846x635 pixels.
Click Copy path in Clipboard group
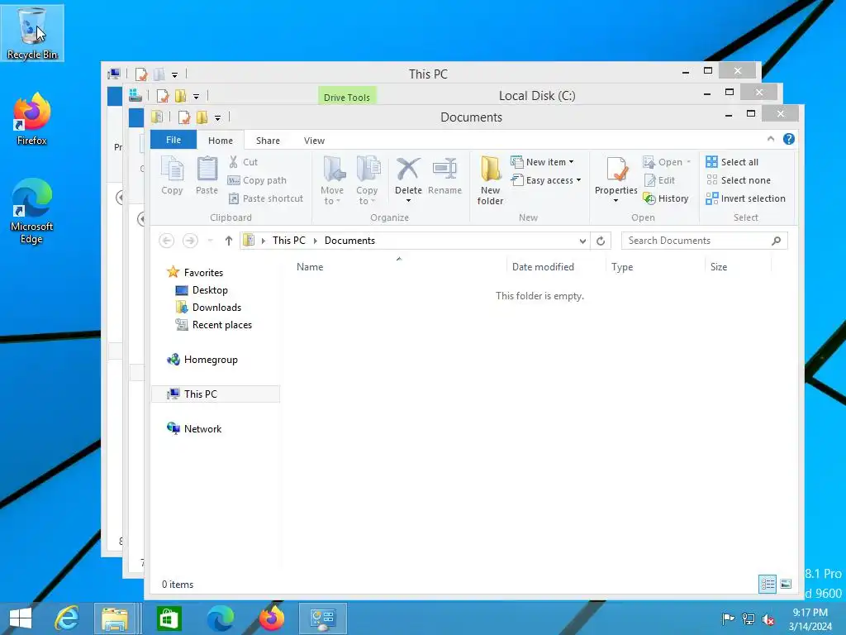click(258, 180)
